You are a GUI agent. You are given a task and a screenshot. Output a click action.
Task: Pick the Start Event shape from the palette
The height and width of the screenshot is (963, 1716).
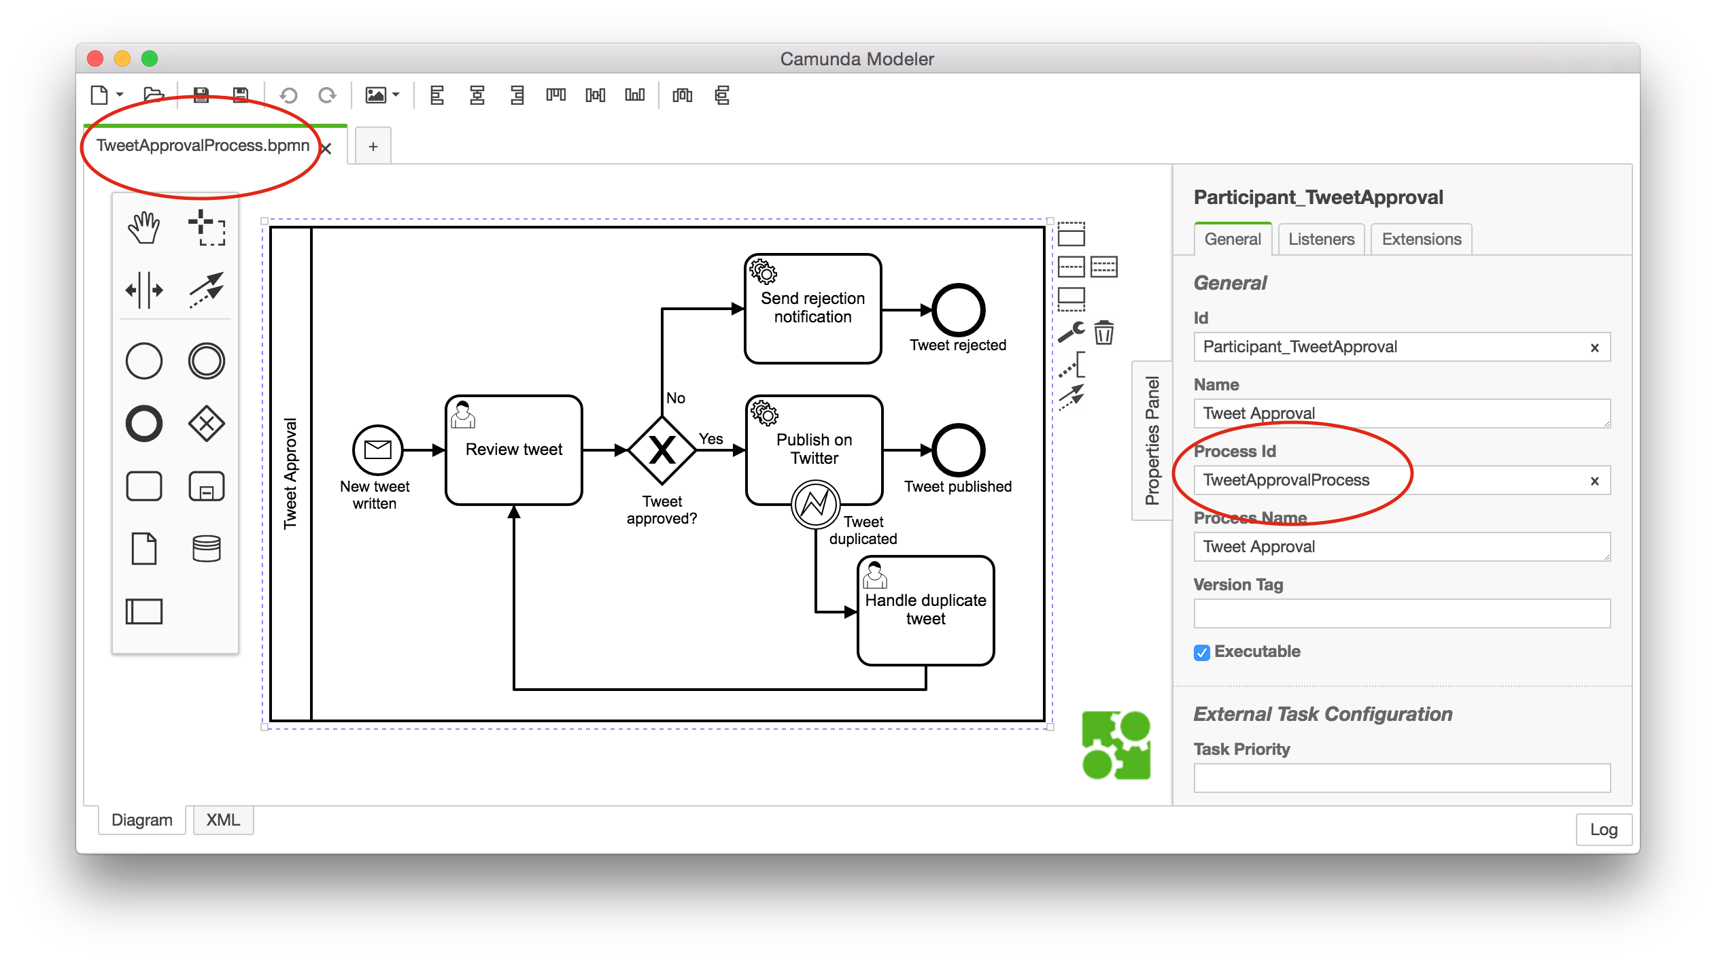pyautogui.click(x=143, y=360)
